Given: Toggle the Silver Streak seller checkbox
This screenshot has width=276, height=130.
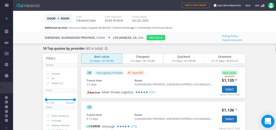Looking at the screenshot, I should [x=48, y=116].
